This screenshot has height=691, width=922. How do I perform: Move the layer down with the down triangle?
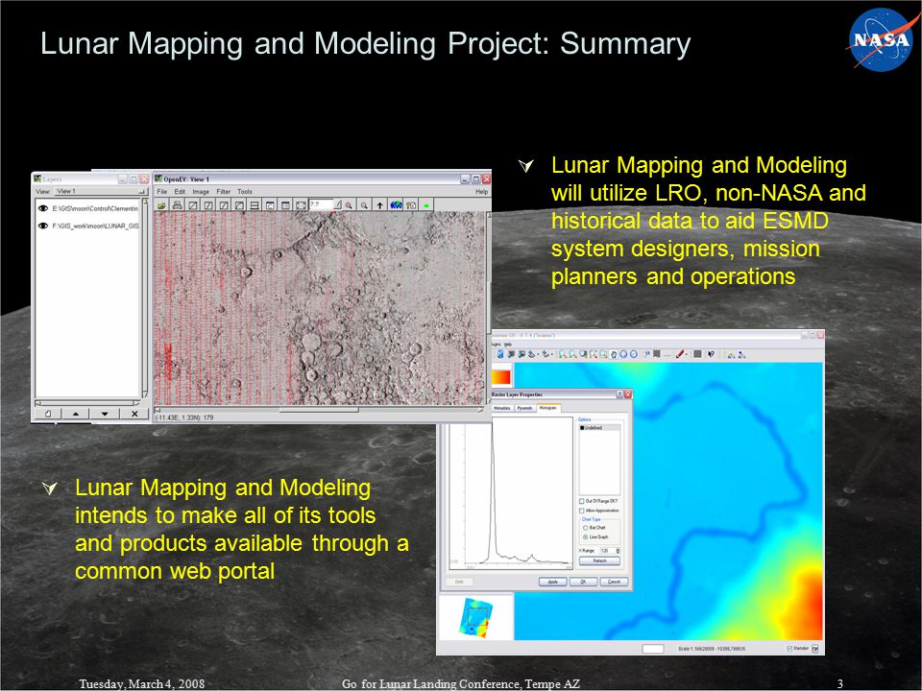105,414
